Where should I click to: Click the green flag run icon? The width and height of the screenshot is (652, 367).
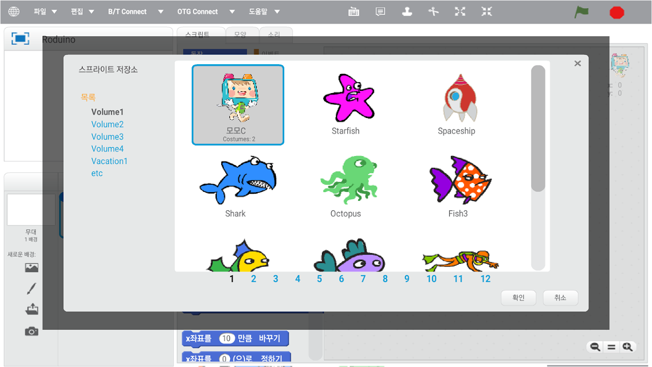pyautogui.click(x=581, y=12)
